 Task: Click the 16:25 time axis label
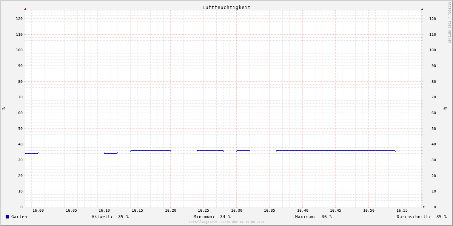point(203,211)
